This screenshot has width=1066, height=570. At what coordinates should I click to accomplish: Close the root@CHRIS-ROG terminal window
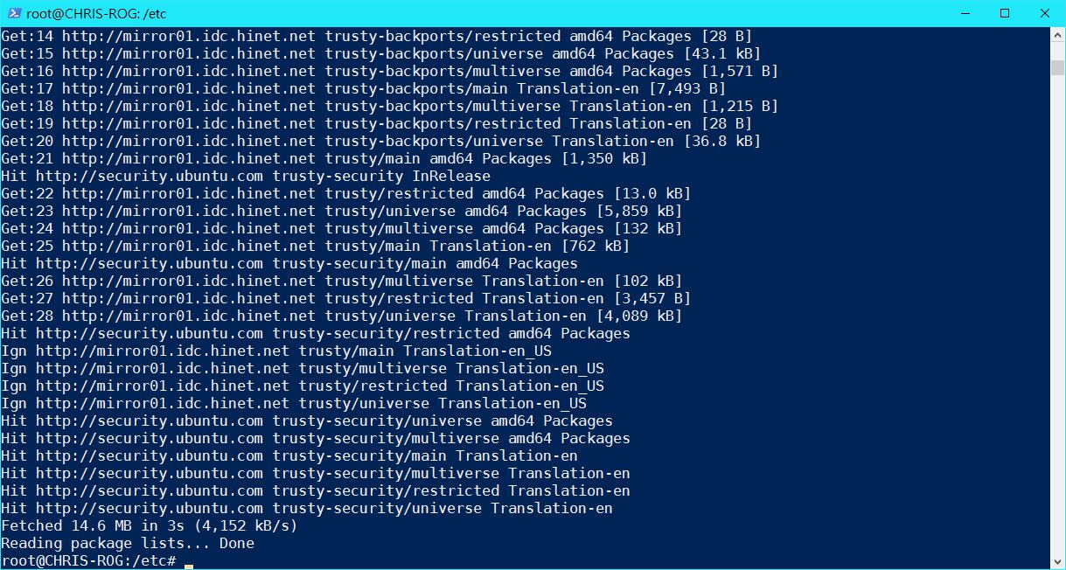[x=1045, y=13]
